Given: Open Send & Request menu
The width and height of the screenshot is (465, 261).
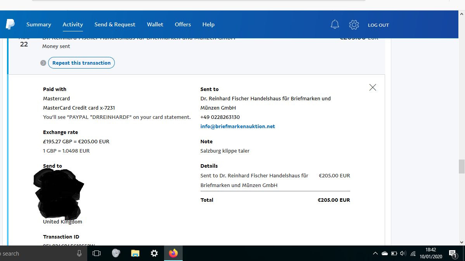Looking at the screenshot, I should [115, 24].
